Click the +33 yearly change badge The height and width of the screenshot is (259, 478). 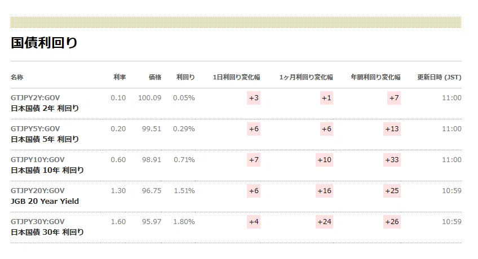pos(392,160)
